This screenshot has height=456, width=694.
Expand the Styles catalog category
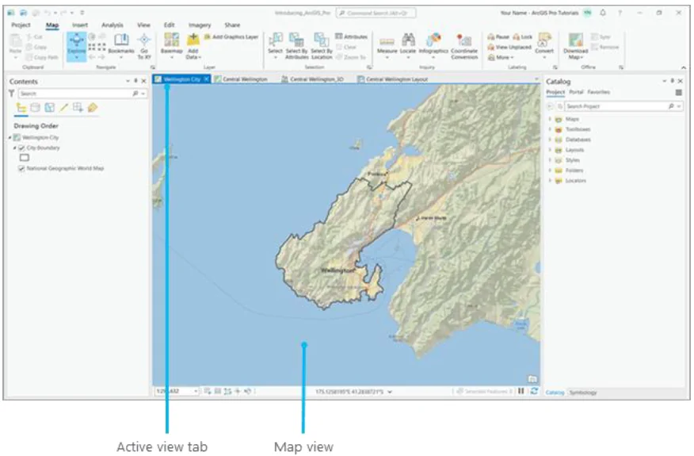(550, 160)
